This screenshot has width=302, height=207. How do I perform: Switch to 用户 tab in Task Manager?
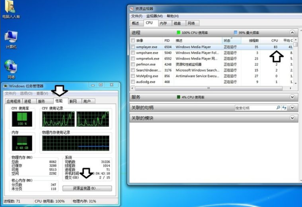coord(88,101)
